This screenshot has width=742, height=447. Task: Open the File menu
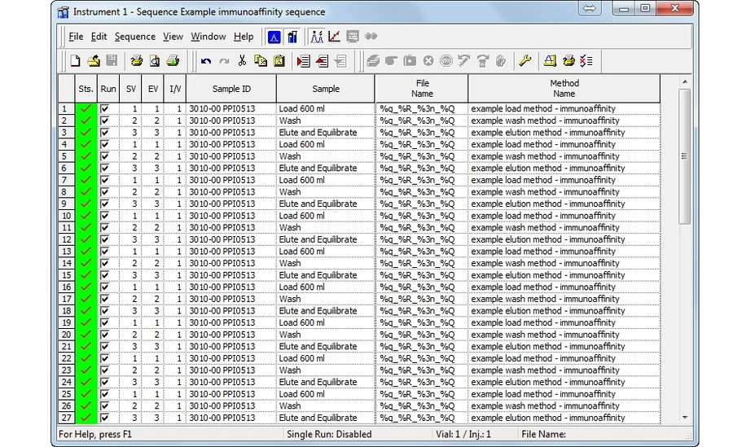[x=76, y=37]
